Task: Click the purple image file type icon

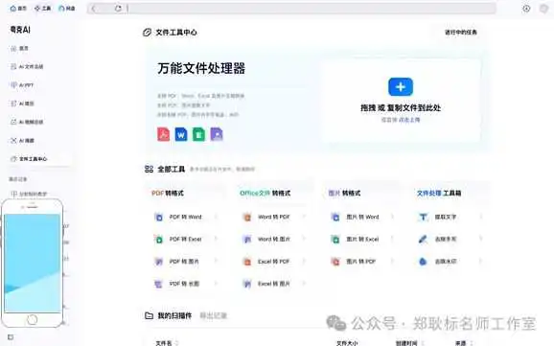Action: [217, 134]
